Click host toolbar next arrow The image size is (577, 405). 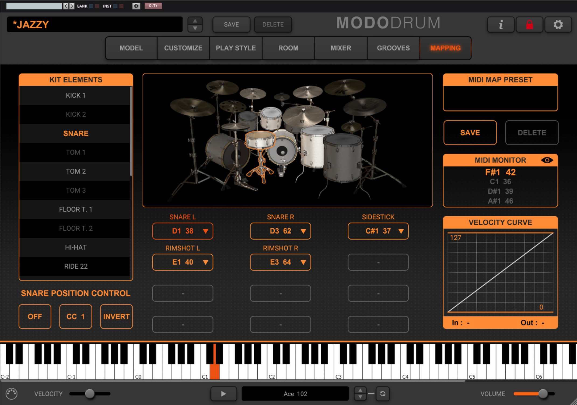72,6
